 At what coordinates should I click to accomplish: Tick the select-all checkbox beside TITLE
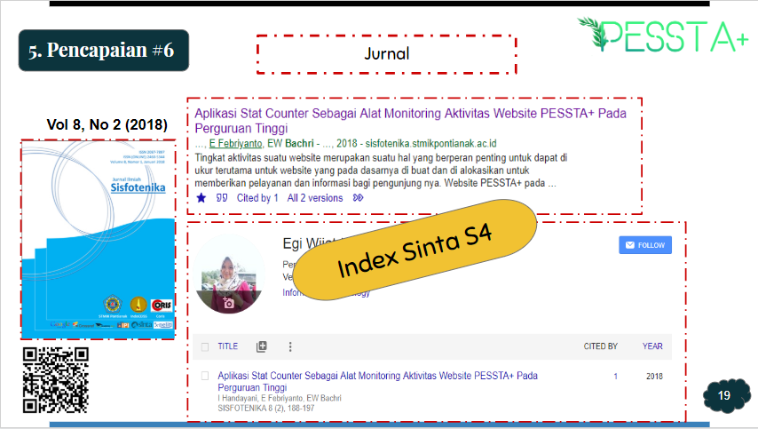tap(205, 346)
